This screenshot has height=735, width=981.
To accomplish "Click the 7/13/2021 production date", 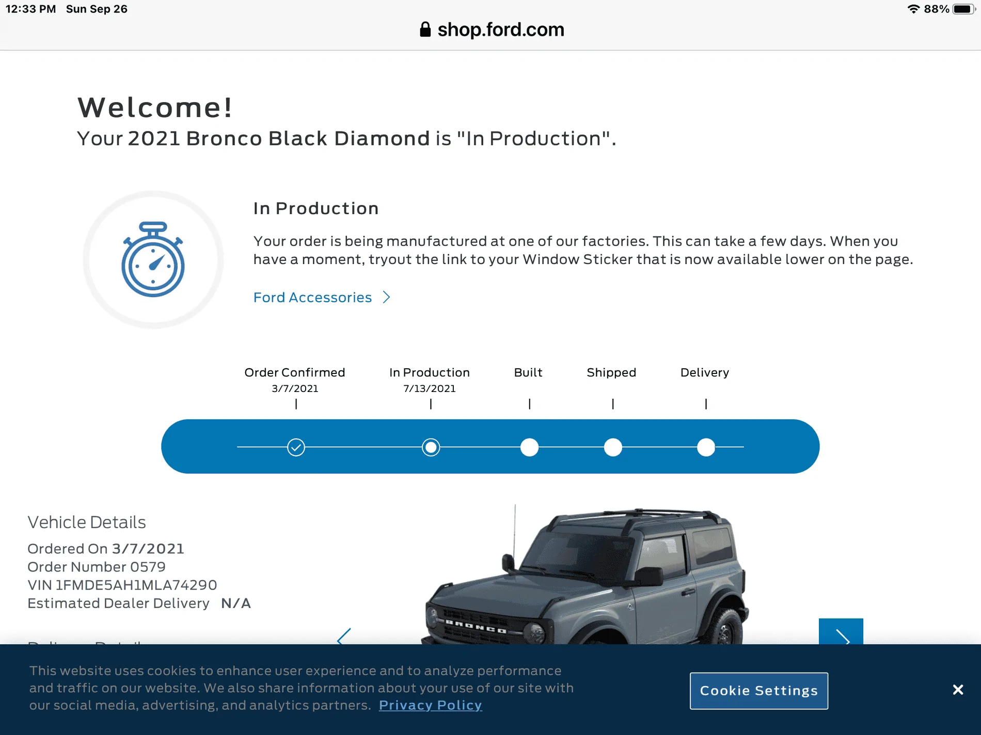I will [x=430, y=388].
